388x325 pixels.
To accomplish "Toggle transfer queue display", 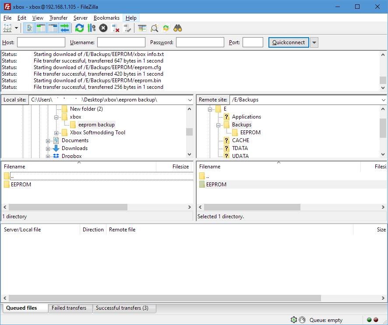I will tap(64, 28).
